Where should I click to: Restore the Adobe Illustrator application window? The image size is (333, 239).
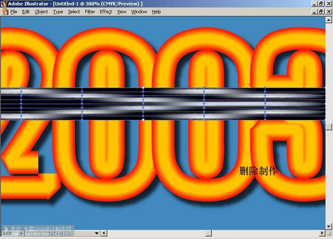tap(321, 4)
